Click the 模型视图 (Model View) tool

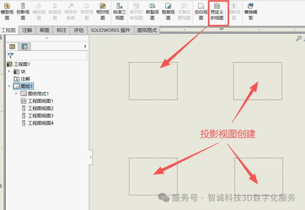coord(7,12)
